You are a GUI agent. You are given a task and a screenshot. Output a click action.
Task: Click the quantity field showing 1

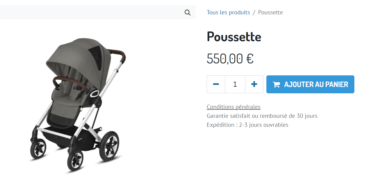point(235,84)
